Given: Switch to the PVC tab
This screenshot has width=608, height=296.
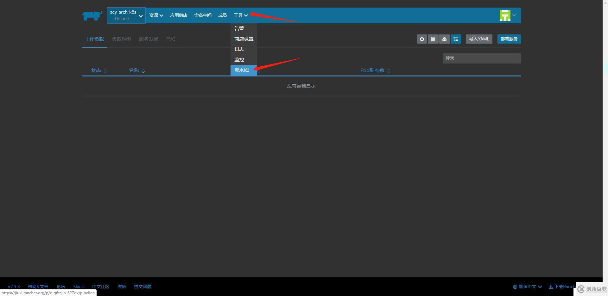Looking at the screenshot, I should [x=171, y=39].
